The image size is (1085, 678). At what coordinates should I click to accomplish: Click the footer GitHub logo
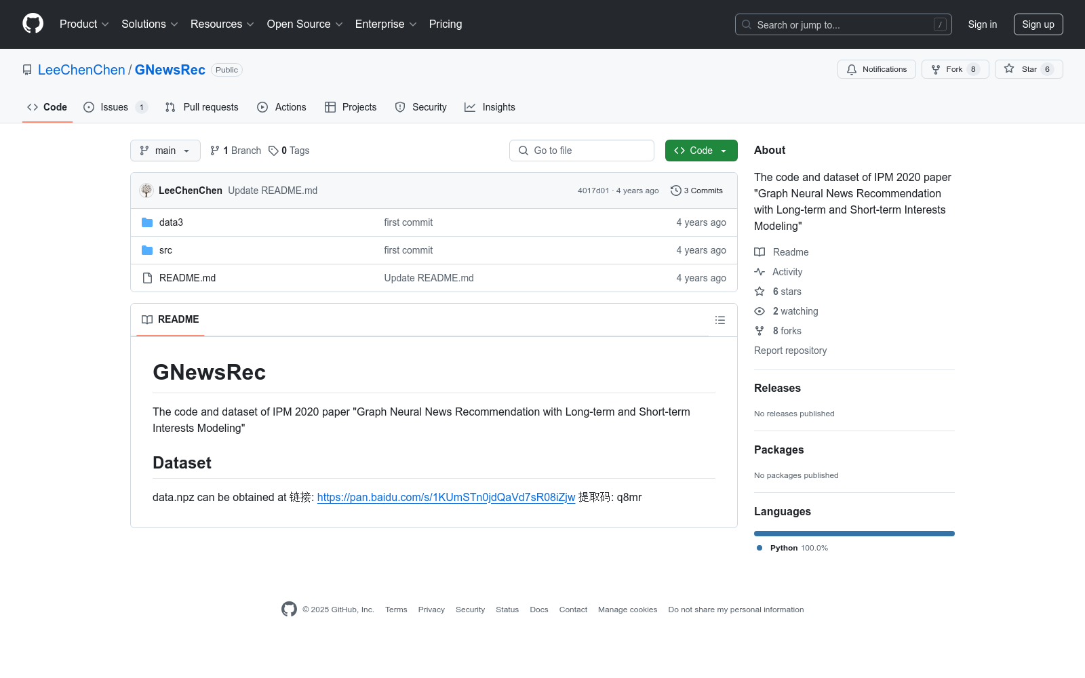click(289, 610)
